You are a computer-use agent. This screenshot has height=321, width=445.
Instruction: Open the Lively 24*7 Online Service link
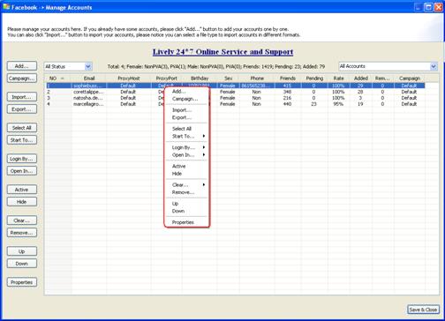click(x=222, y=52)
